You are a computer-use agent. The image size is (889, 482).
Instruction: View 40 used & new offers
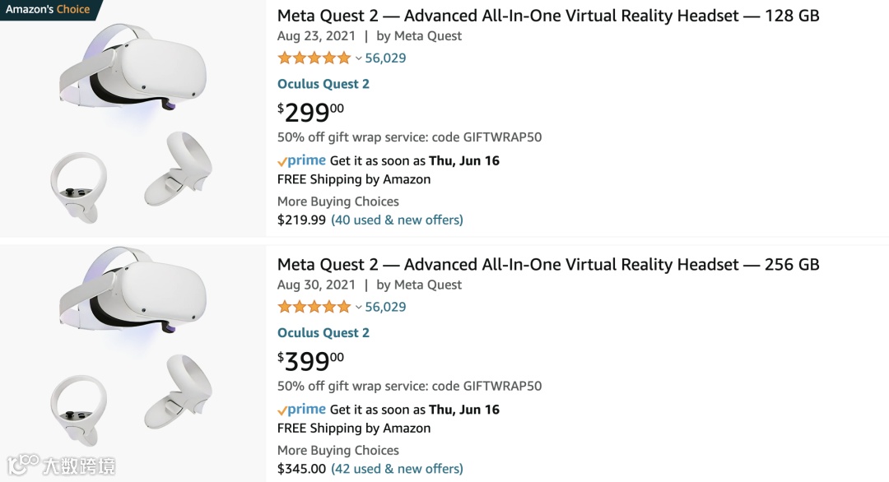pos(397,220)
